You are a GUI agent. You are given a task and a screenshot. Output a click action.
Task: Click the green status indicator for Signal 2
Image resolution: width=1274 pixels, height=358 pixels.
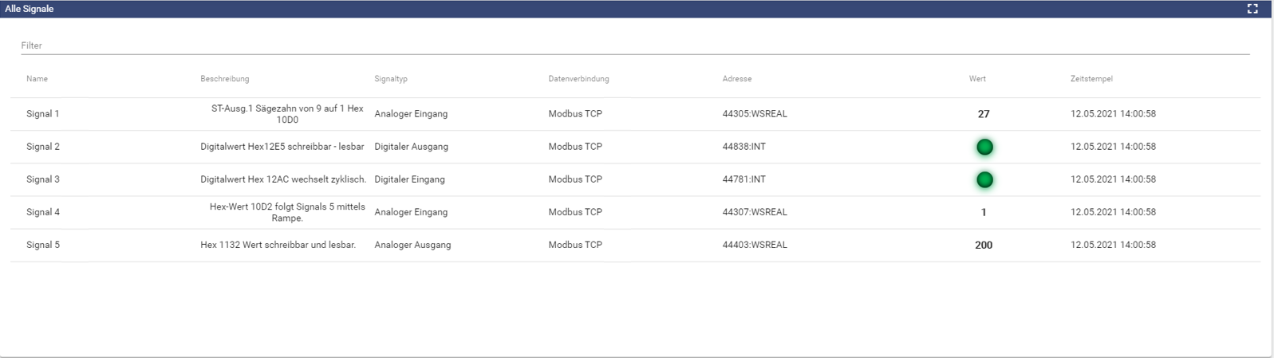(x=984, y=147)
